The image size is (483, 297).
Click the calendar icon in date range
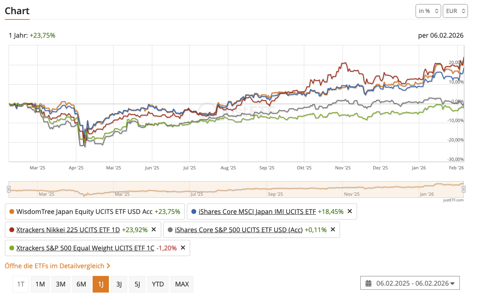point(368,283)
